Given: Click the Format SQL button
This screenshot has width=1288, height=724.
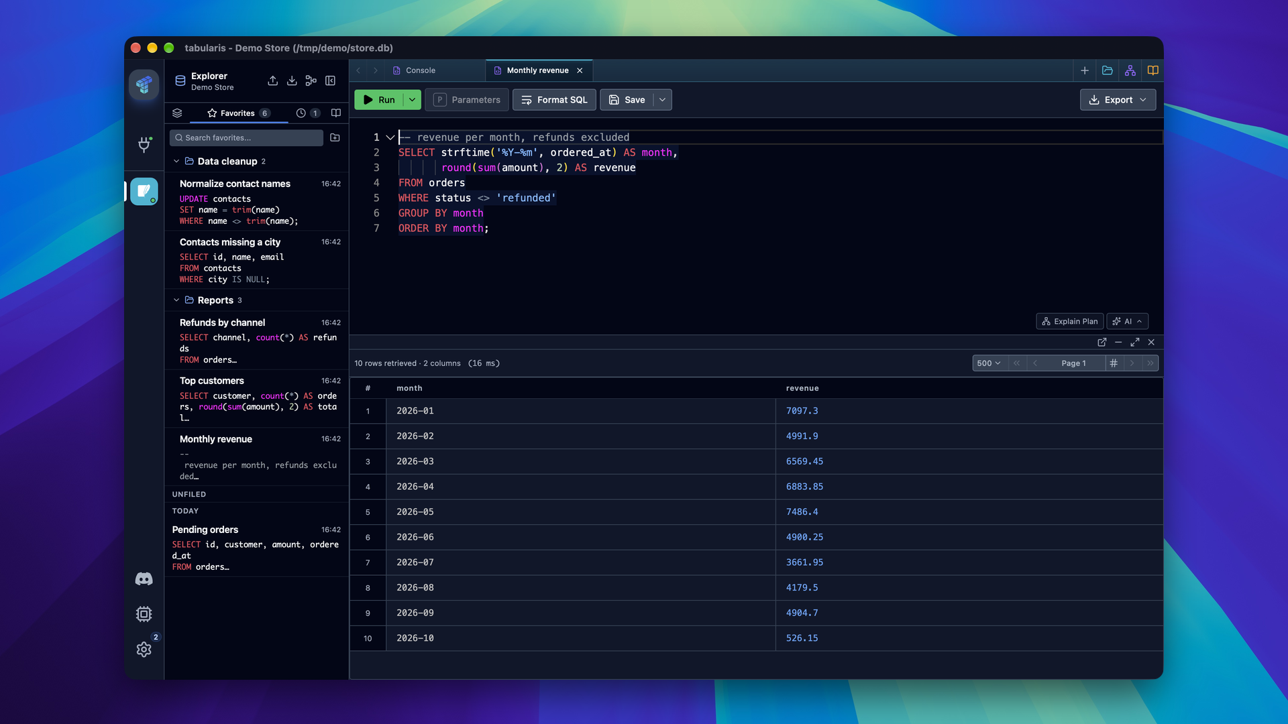Looking at the screenshot, I should click(x=554, y=100).
